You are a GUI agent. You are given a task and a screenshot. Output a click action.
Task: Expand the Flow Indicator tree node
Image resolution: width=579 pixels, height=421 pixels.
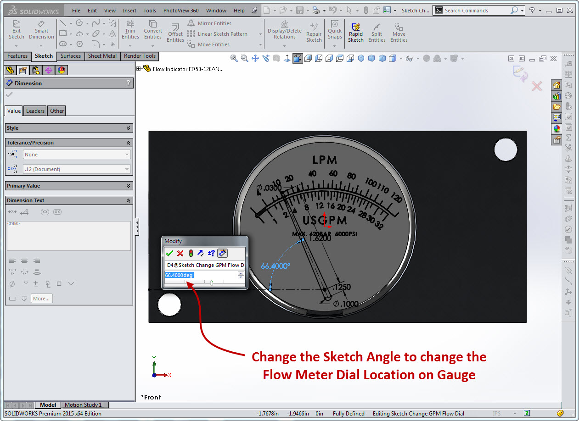click(x=139, y=69)
